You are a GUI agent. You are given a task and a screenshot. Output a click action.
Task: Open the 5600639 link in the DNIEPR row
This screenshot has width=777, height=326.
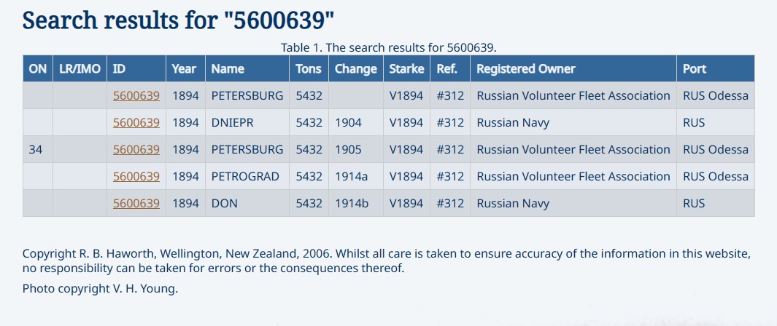pos(136,123)
